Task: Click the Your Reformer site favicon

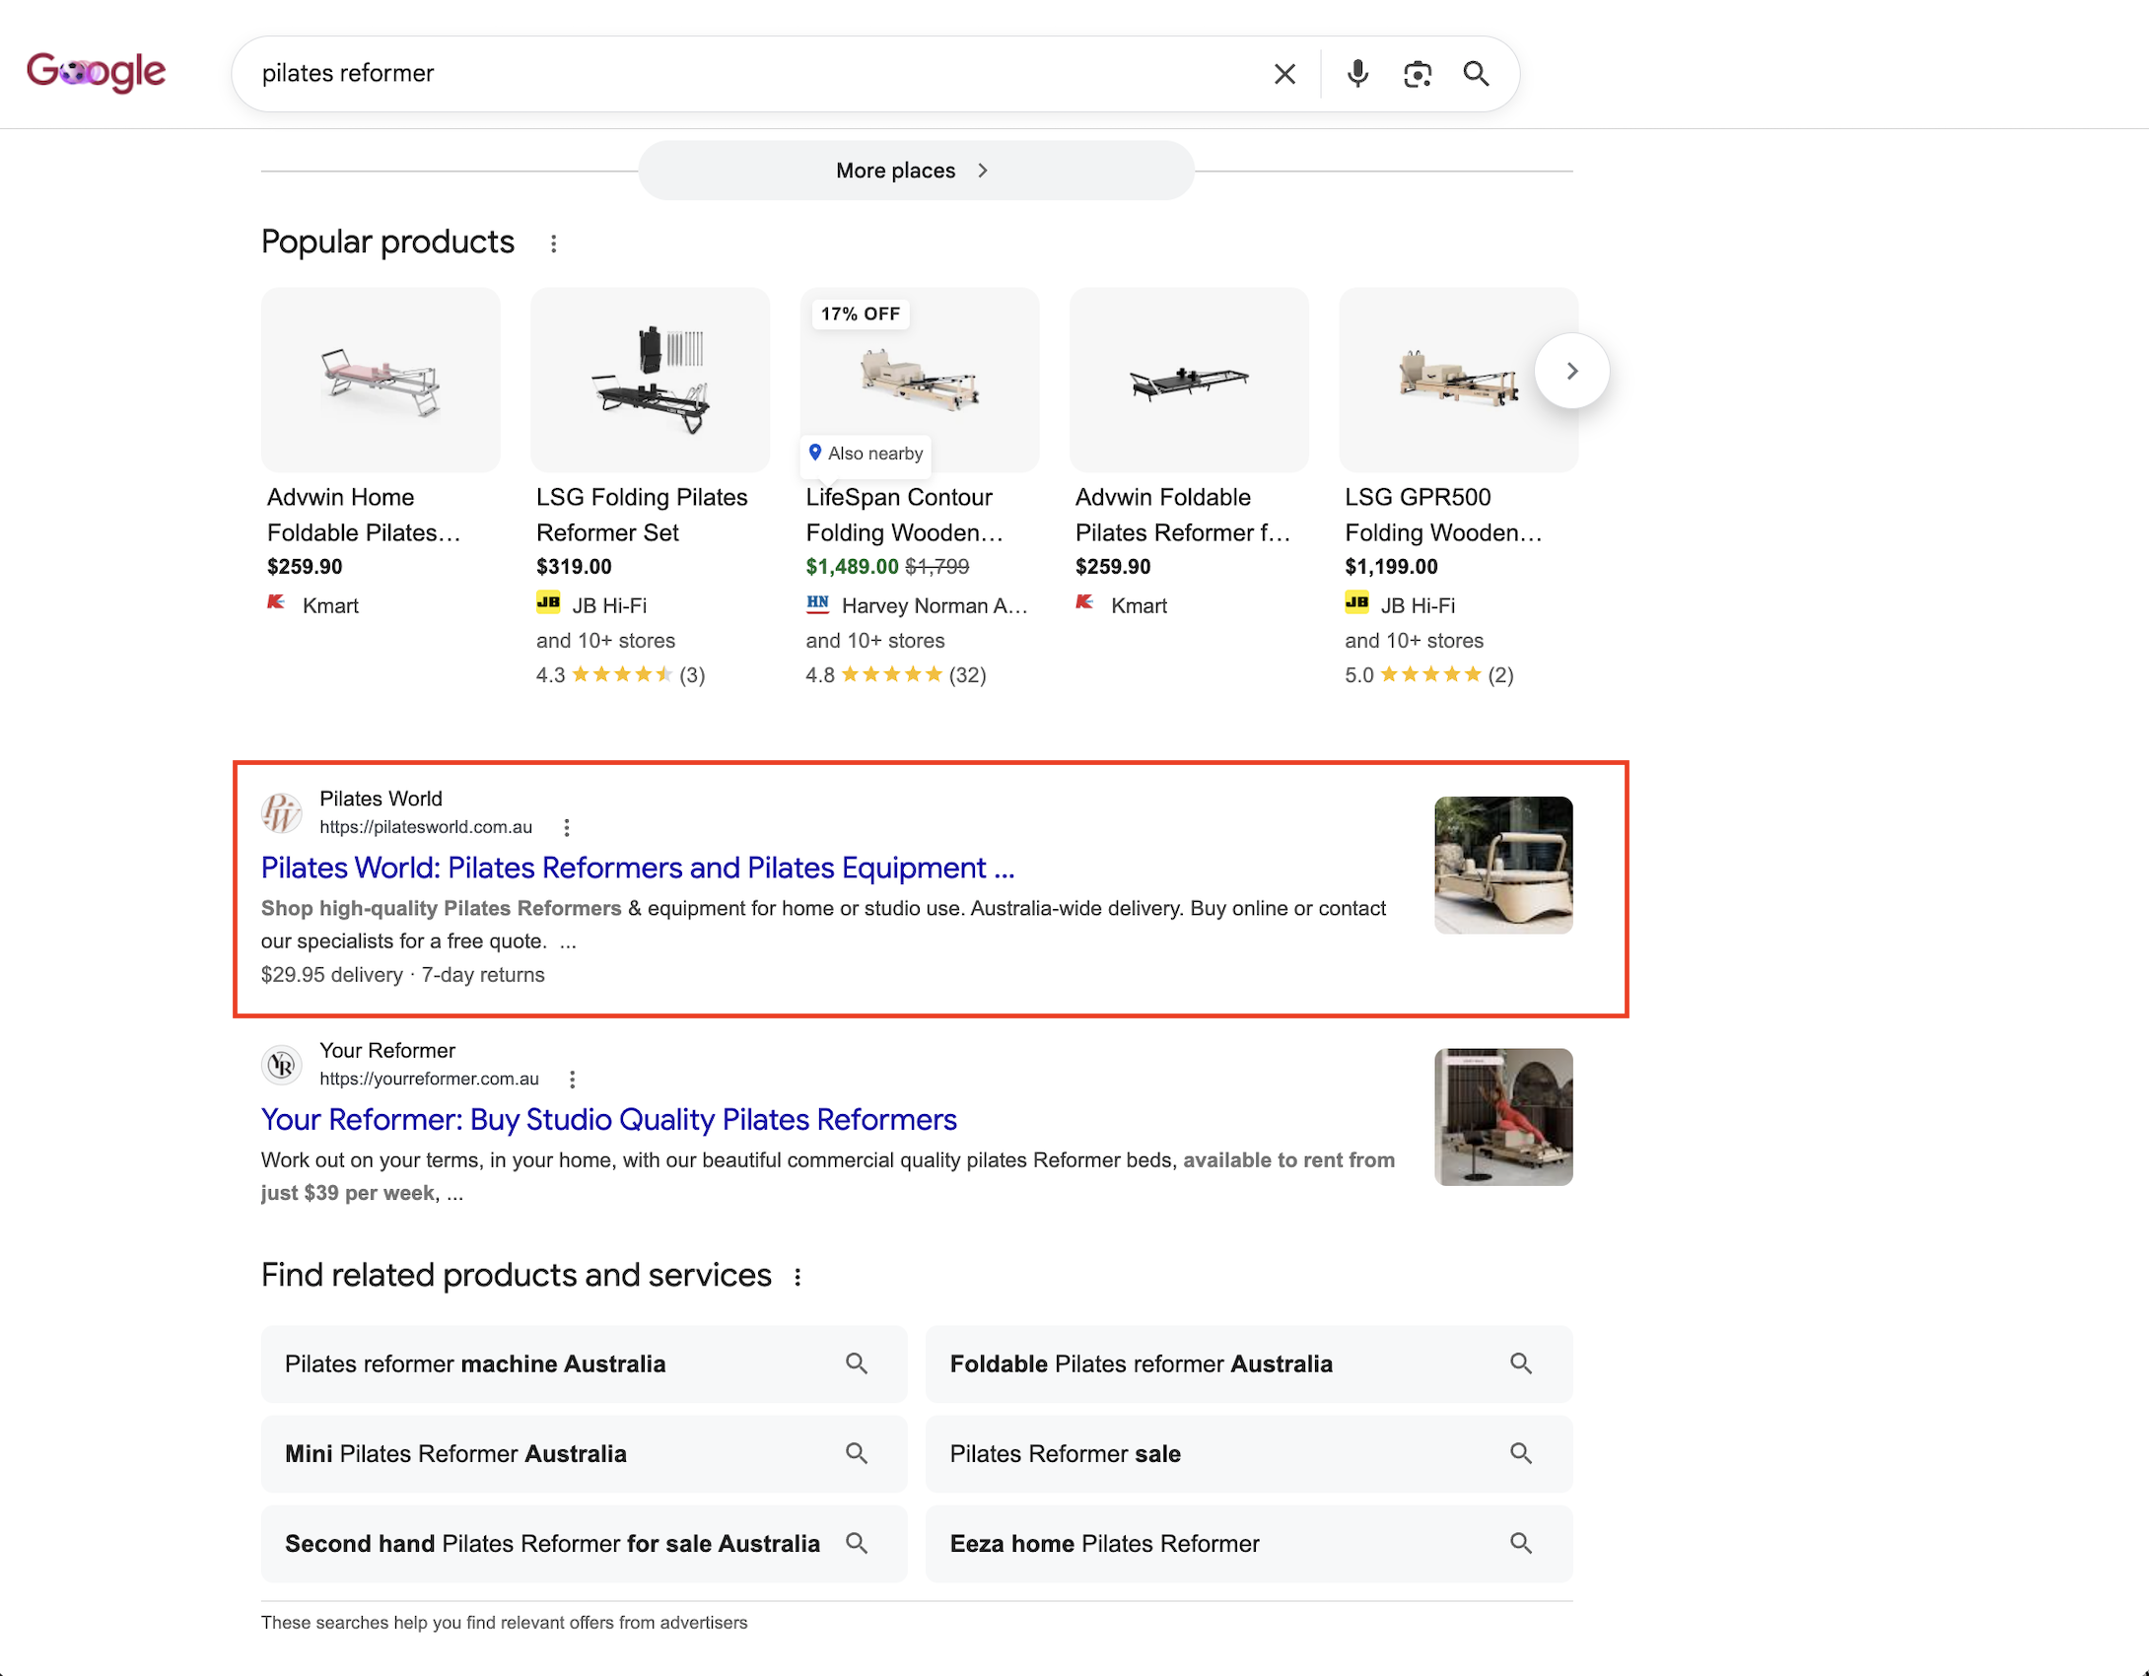Action: click(x=281, y=1065)
